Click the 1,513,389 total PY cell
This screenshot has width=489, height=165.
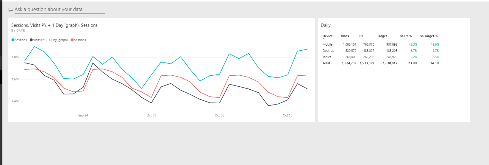coord(367,63)
